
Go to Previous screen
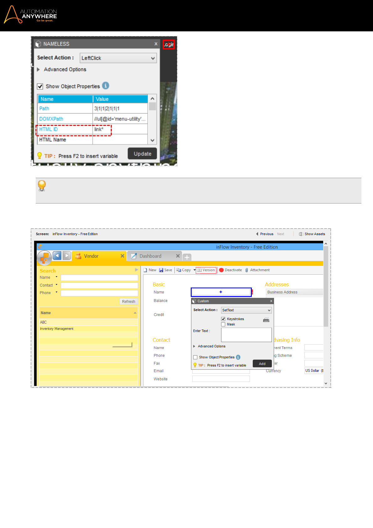[x=265, y=234]
